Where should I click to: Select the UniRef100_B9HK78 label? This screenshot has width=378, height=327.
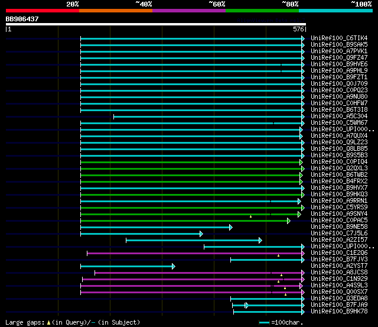339,312
